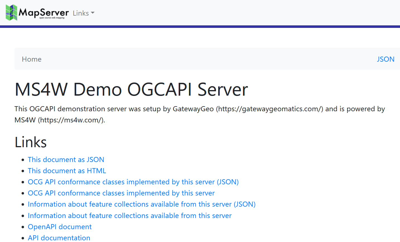The width and height of the screenshot is (400, 242).
Task: Click the 'MS4W Demo OGCAPI Server' heading
Action: [x=131, y=89]
